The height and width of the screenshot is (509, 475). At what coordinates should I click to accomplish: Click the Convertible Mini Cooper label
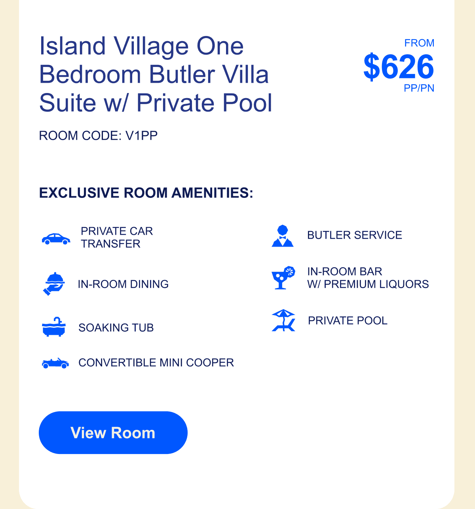pyautogui.click(x=156, y=363)
